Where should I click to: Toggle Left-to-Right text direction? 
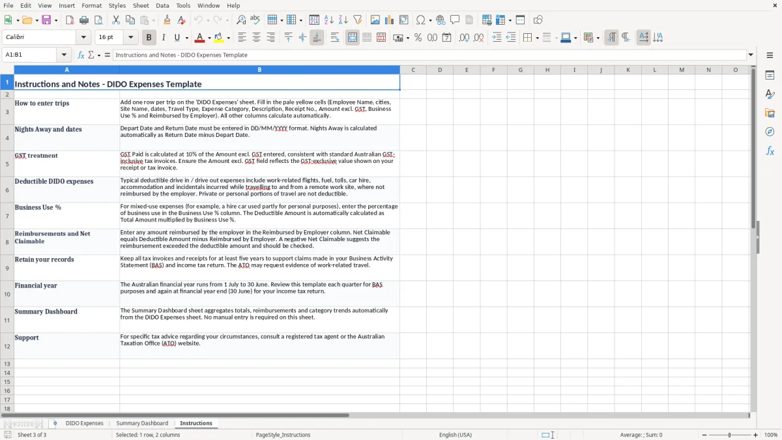point(611,38)
